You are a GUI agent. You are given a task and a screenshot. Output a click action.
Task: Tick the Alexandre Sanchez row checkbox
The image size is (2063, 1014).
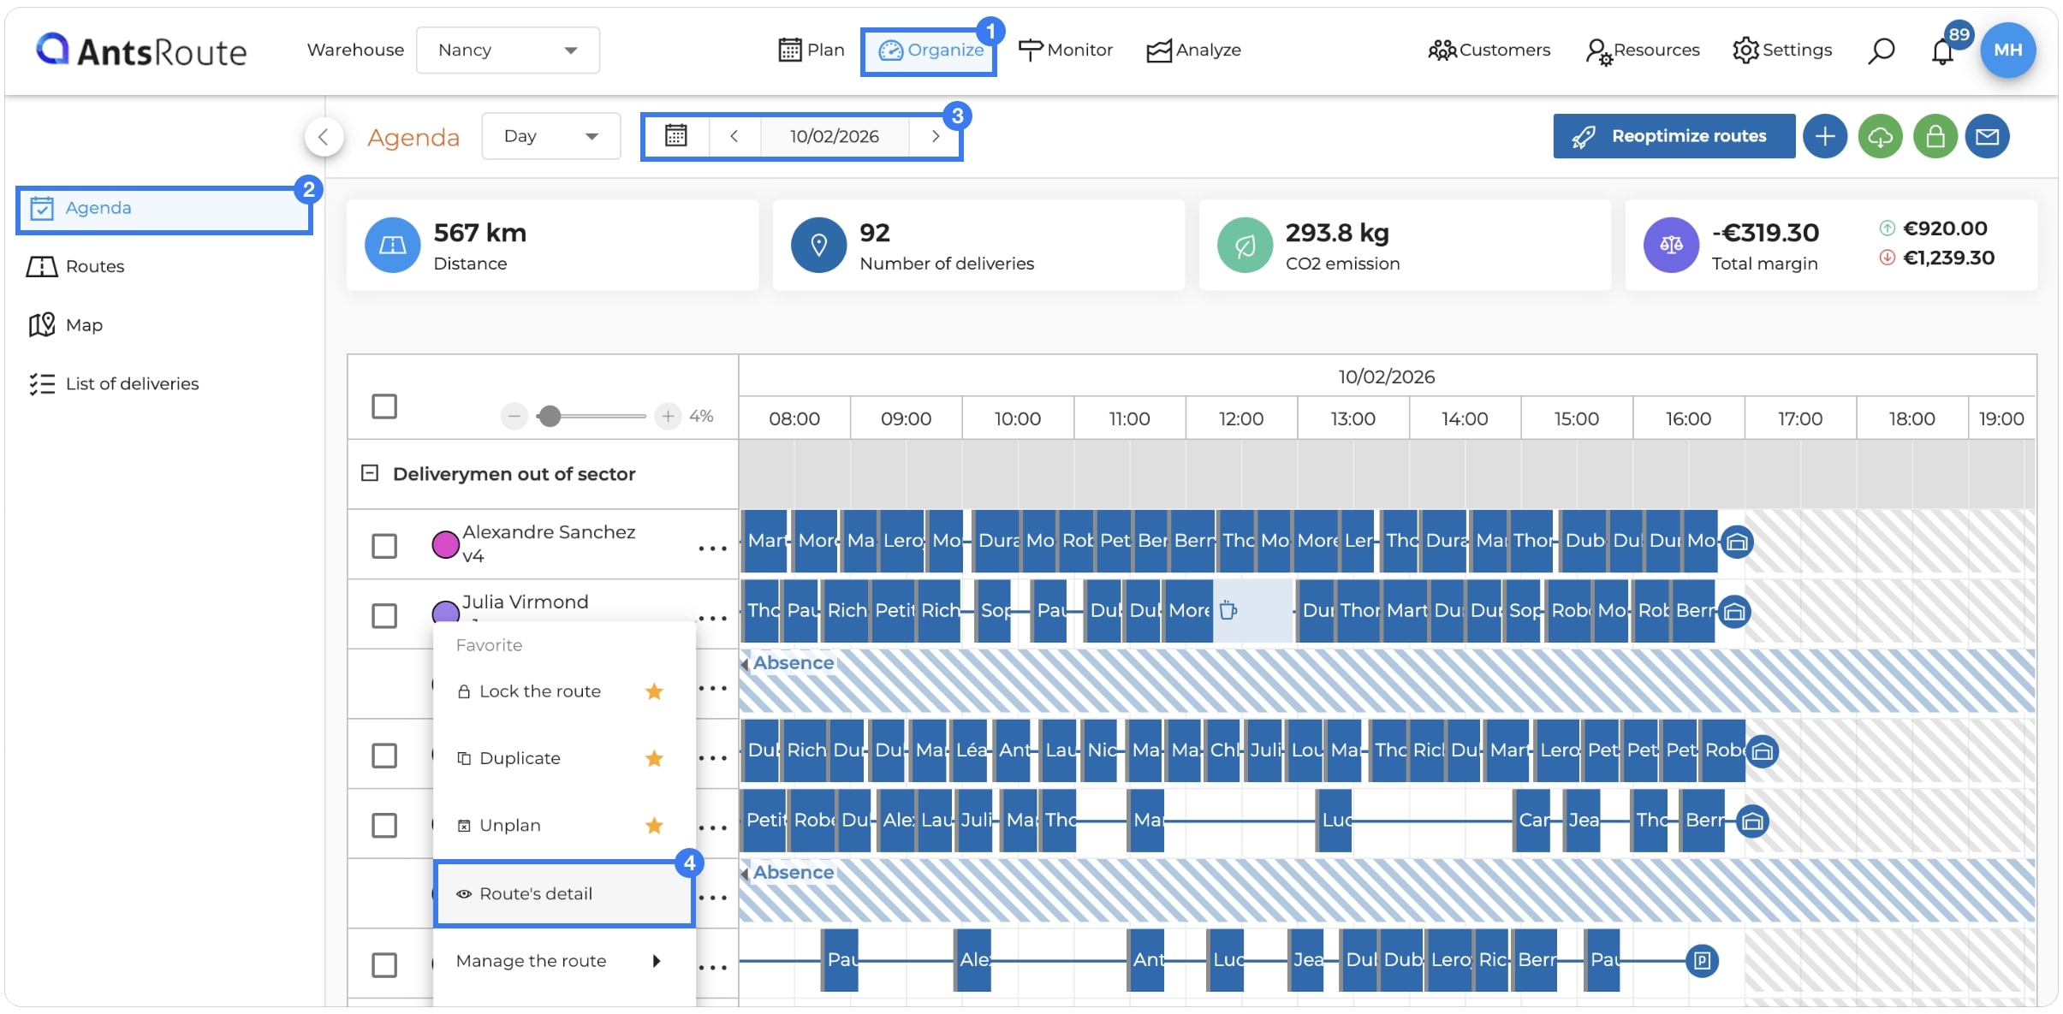[x=384, y=545]
